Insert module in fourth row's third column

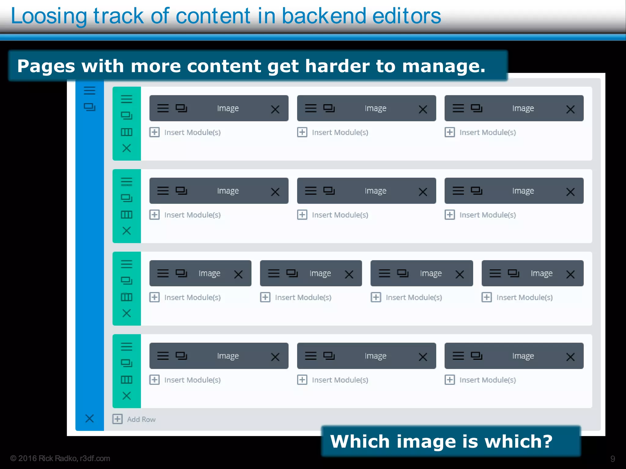481,380
